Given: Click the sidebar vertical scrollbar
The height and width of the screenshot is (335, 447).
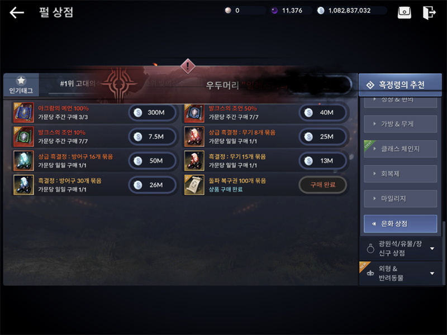Looking at the screenshot, I should click(443, 253).
